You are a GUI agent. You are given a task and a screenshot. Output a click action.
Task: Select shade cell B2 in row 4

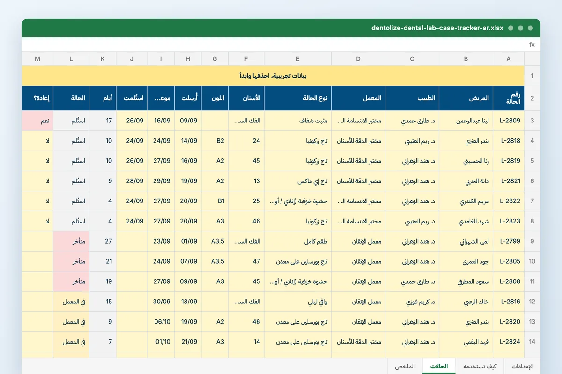click(215, 141)
